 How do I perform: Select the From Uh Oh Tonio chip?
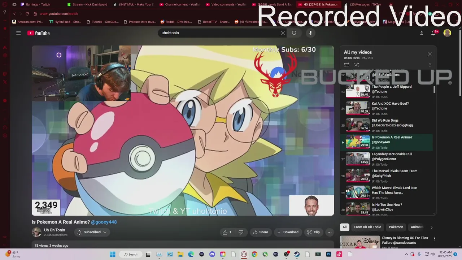367,227
